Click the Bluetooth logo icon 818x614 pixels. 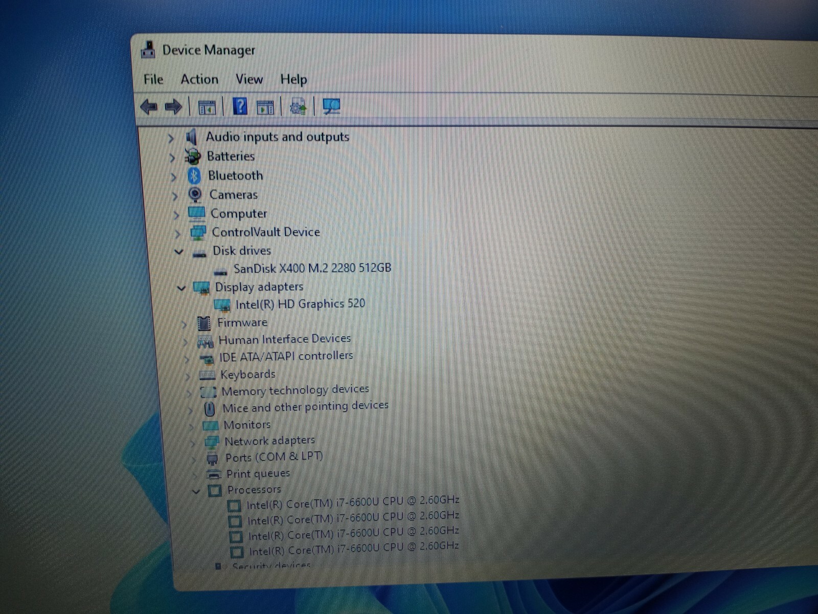click(x=194, y=176)
